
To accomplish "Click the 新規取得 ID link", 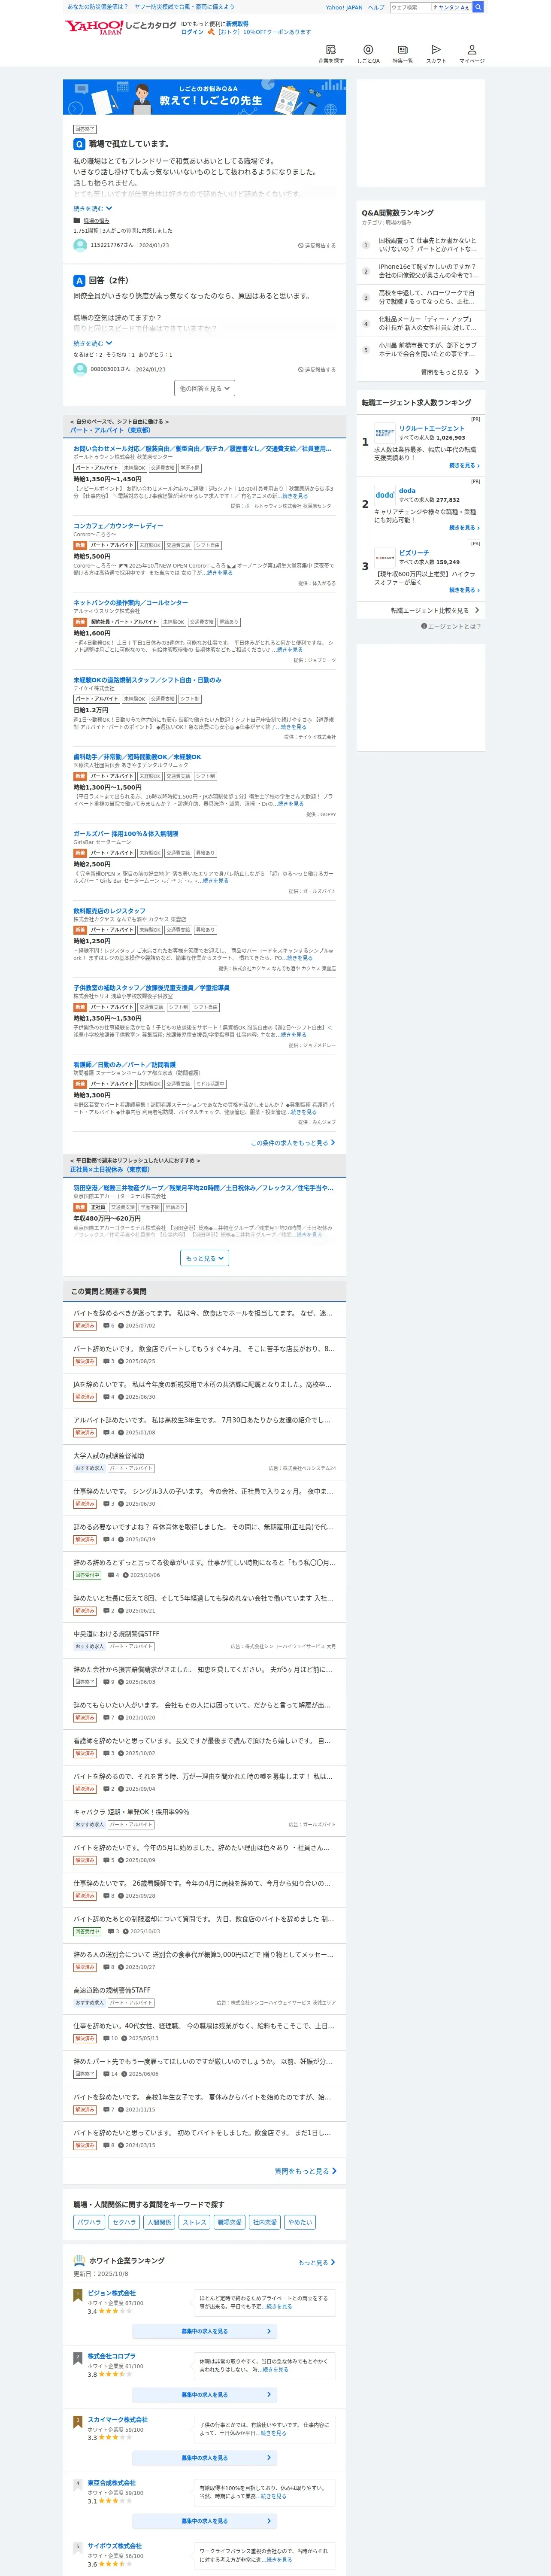I will point(237,23).
